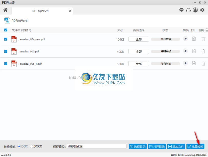This screenshot has width=208, height=157.
Task: Open customer support headset icon
Action: tap(188, 10)
